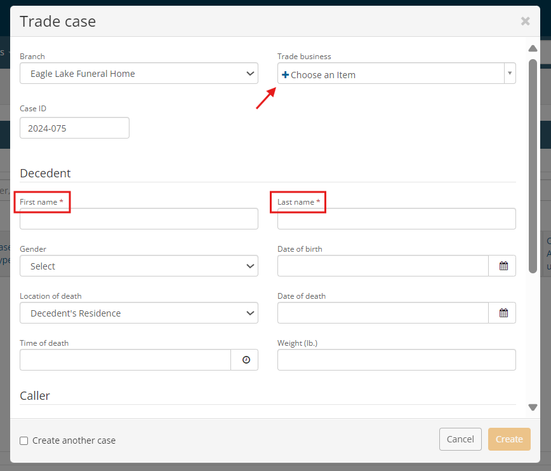Expand the Trade business dropdown arrow

(510, 73)
